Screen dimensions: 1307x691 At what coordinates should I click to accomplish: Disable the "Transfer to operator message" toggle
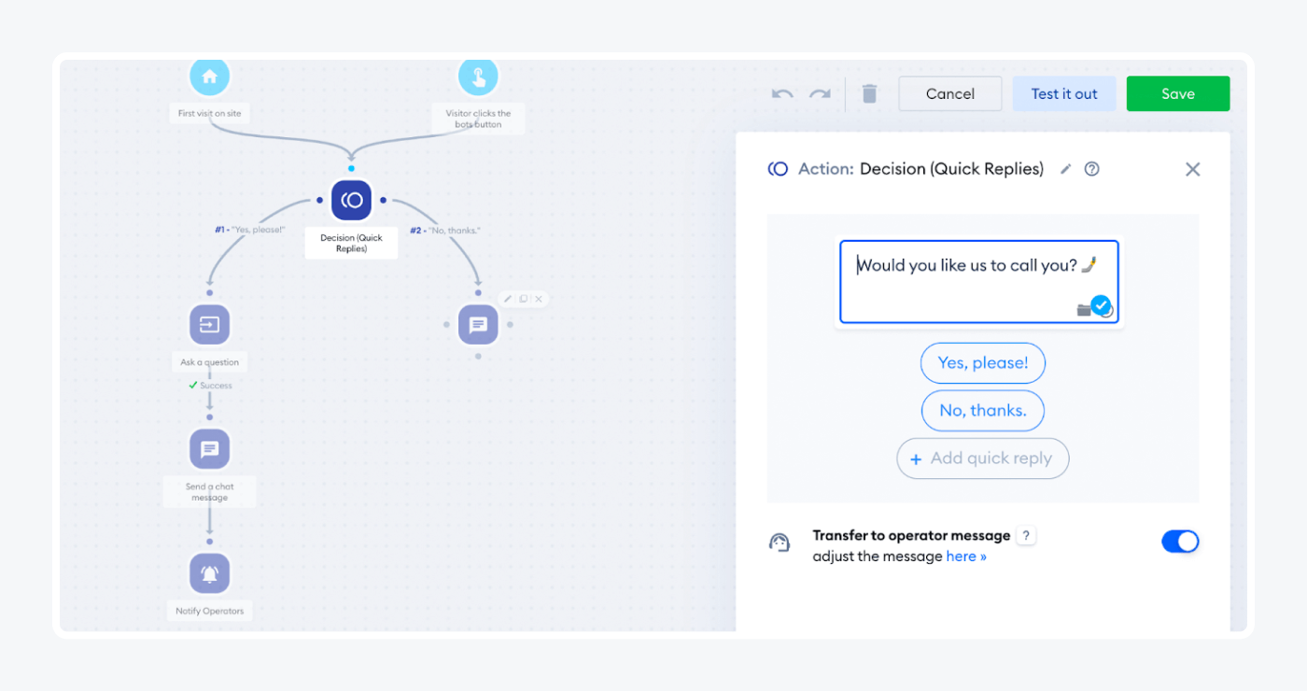tap(1180, 541)
